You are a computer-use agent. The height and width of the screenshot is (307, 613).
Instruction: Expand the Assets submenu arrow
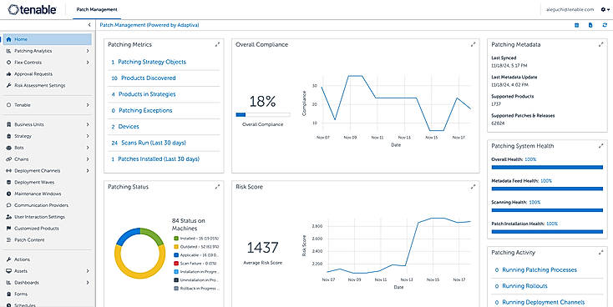tap(88, 271)
